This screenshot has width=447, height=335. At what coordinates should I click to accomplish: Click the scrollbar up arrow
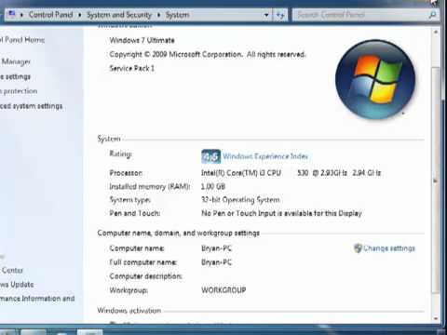[436, 32]
